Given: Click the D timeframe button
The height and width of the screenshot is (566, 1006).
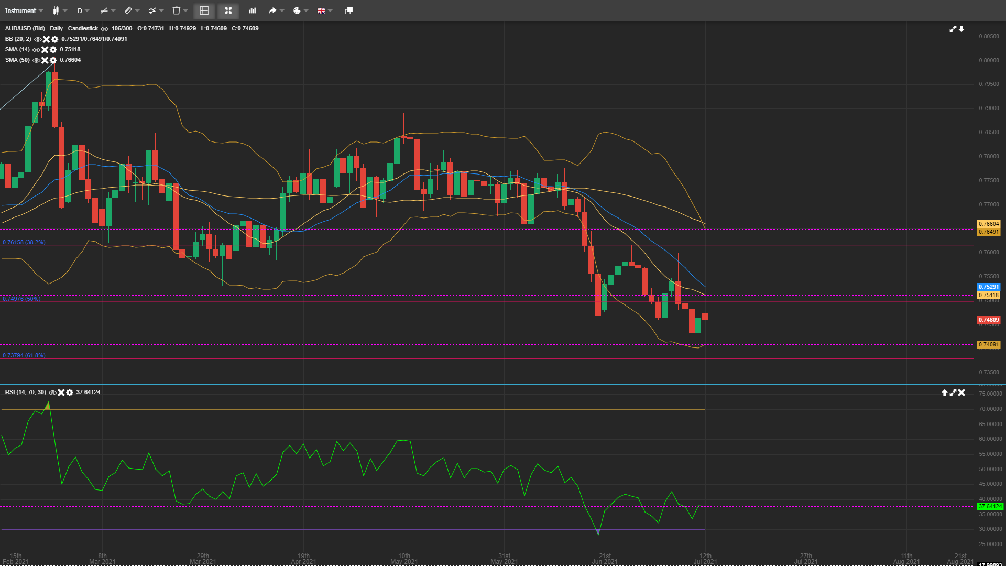Looking at the screenshot, I should point(80,10).
